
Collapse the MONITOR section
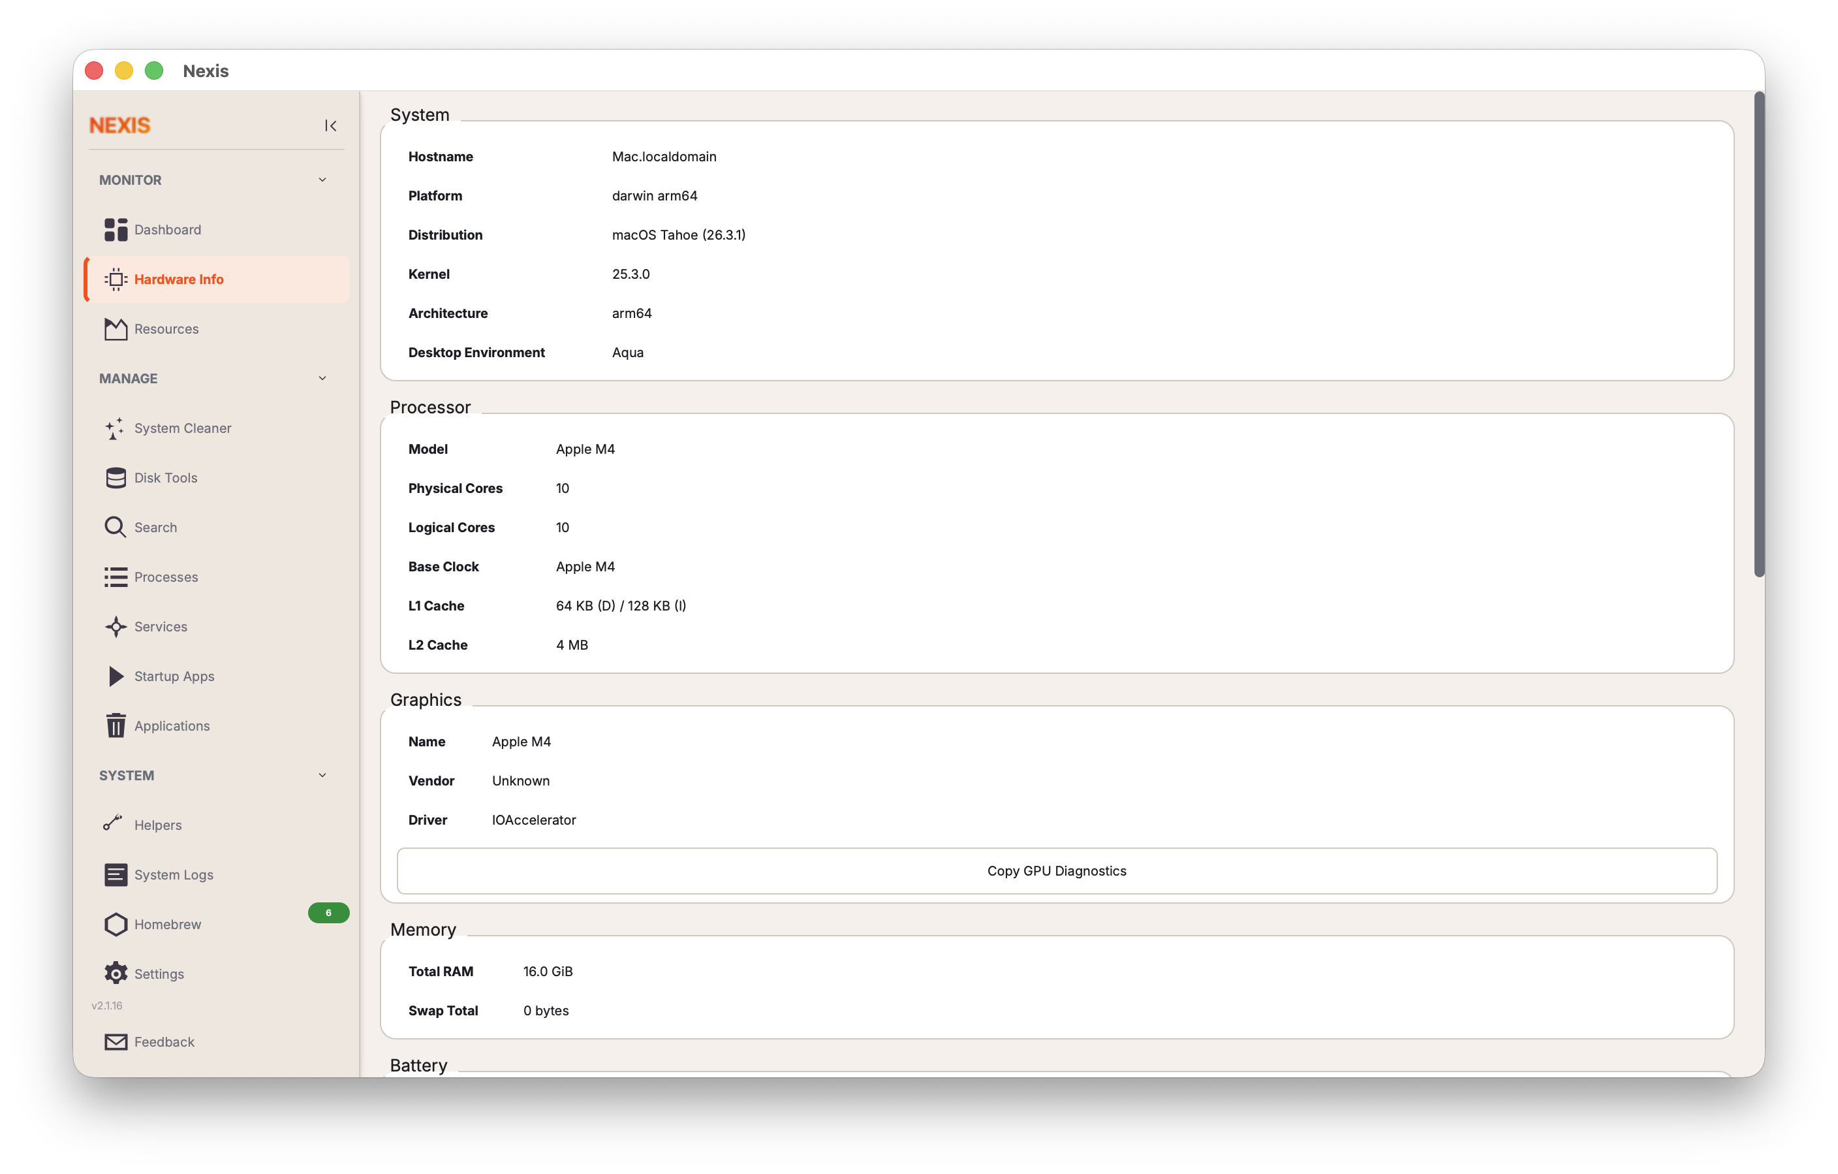322,179
